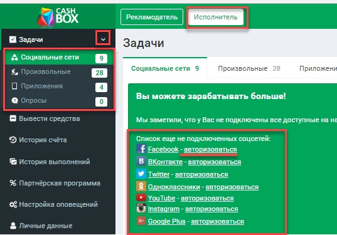This screenshot has height=235, width=337.
Task: Click the 28 badge beside Произвольные in sidebar
Action: [99, 73]
